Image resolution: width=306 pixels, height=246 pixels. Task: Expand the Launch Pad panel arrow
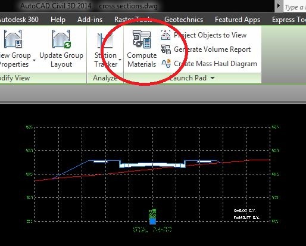pyautogui.click(x=213, y=78)
